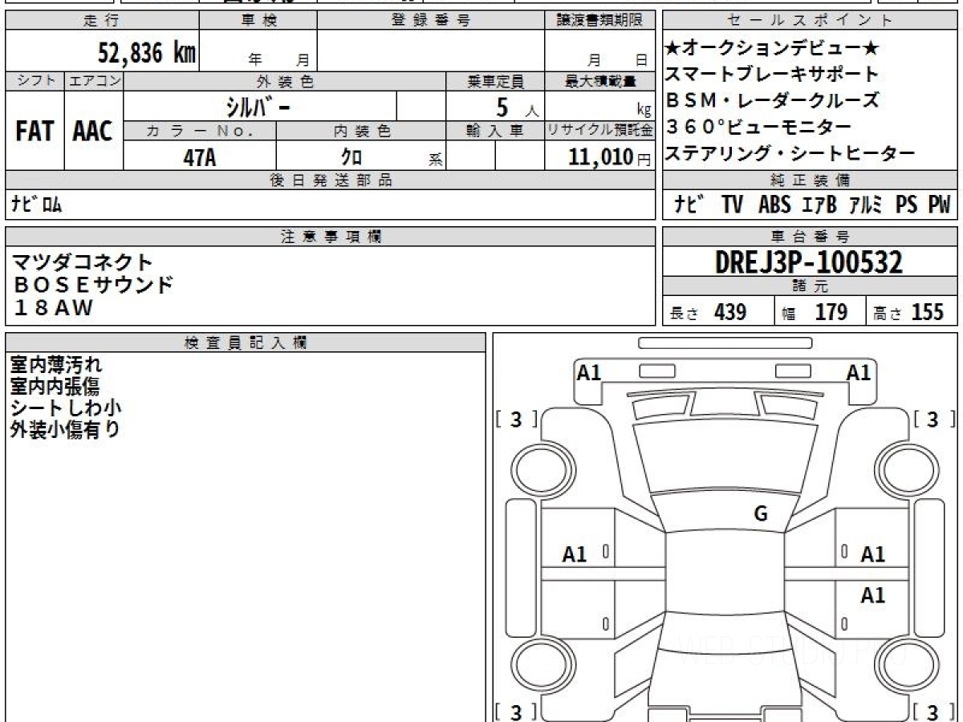
Task: Click the inspector note 室内内張傷
Action: (55, 387)
